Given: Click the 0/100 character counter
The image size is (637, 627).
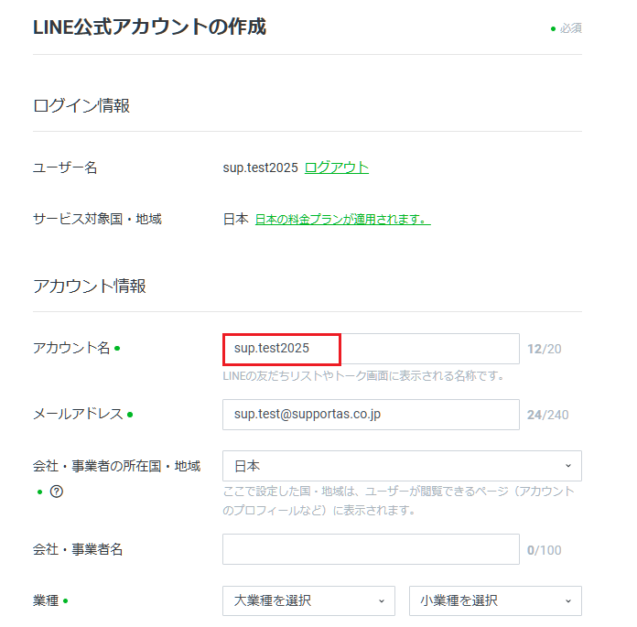Looking at the screenshot, I should (545, 550).
